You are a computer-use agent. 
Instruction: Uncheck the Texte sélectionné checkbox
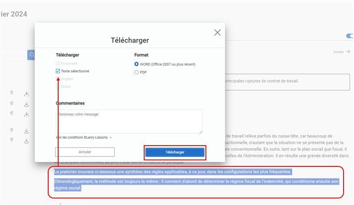coord(58,71)
